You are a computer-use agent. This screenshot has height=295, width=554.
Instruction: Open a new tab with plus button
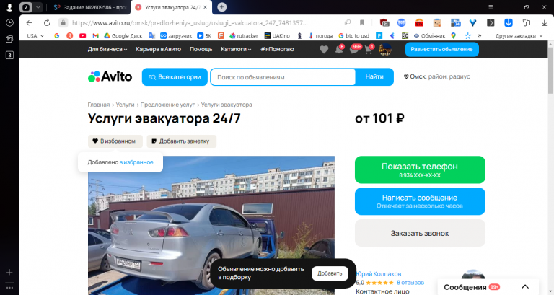pyautogui.click(x=222, y=7)
